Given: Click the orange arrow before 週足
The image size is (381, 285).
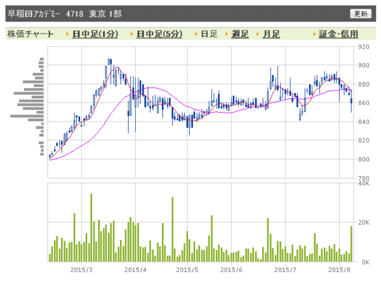Looking at the screenshot, I should (x=226, y=34).
